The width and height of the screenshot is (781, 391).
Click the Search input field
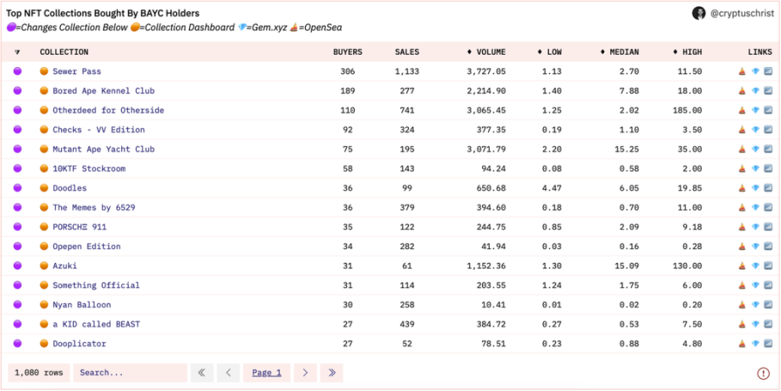130,373
